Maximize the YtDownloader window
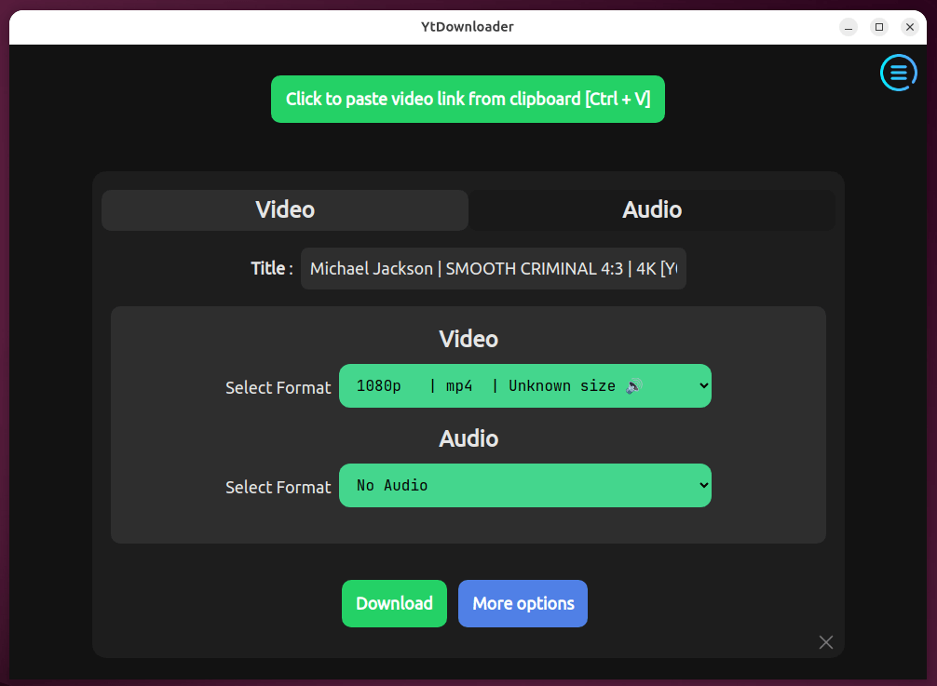 (878, 27)
